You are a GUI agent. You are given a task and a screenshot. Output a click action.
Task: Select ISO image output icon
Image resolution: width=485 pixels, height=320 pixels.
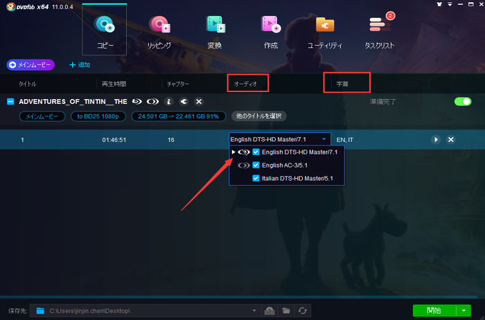pyautogui.click(x=270, y=311)
